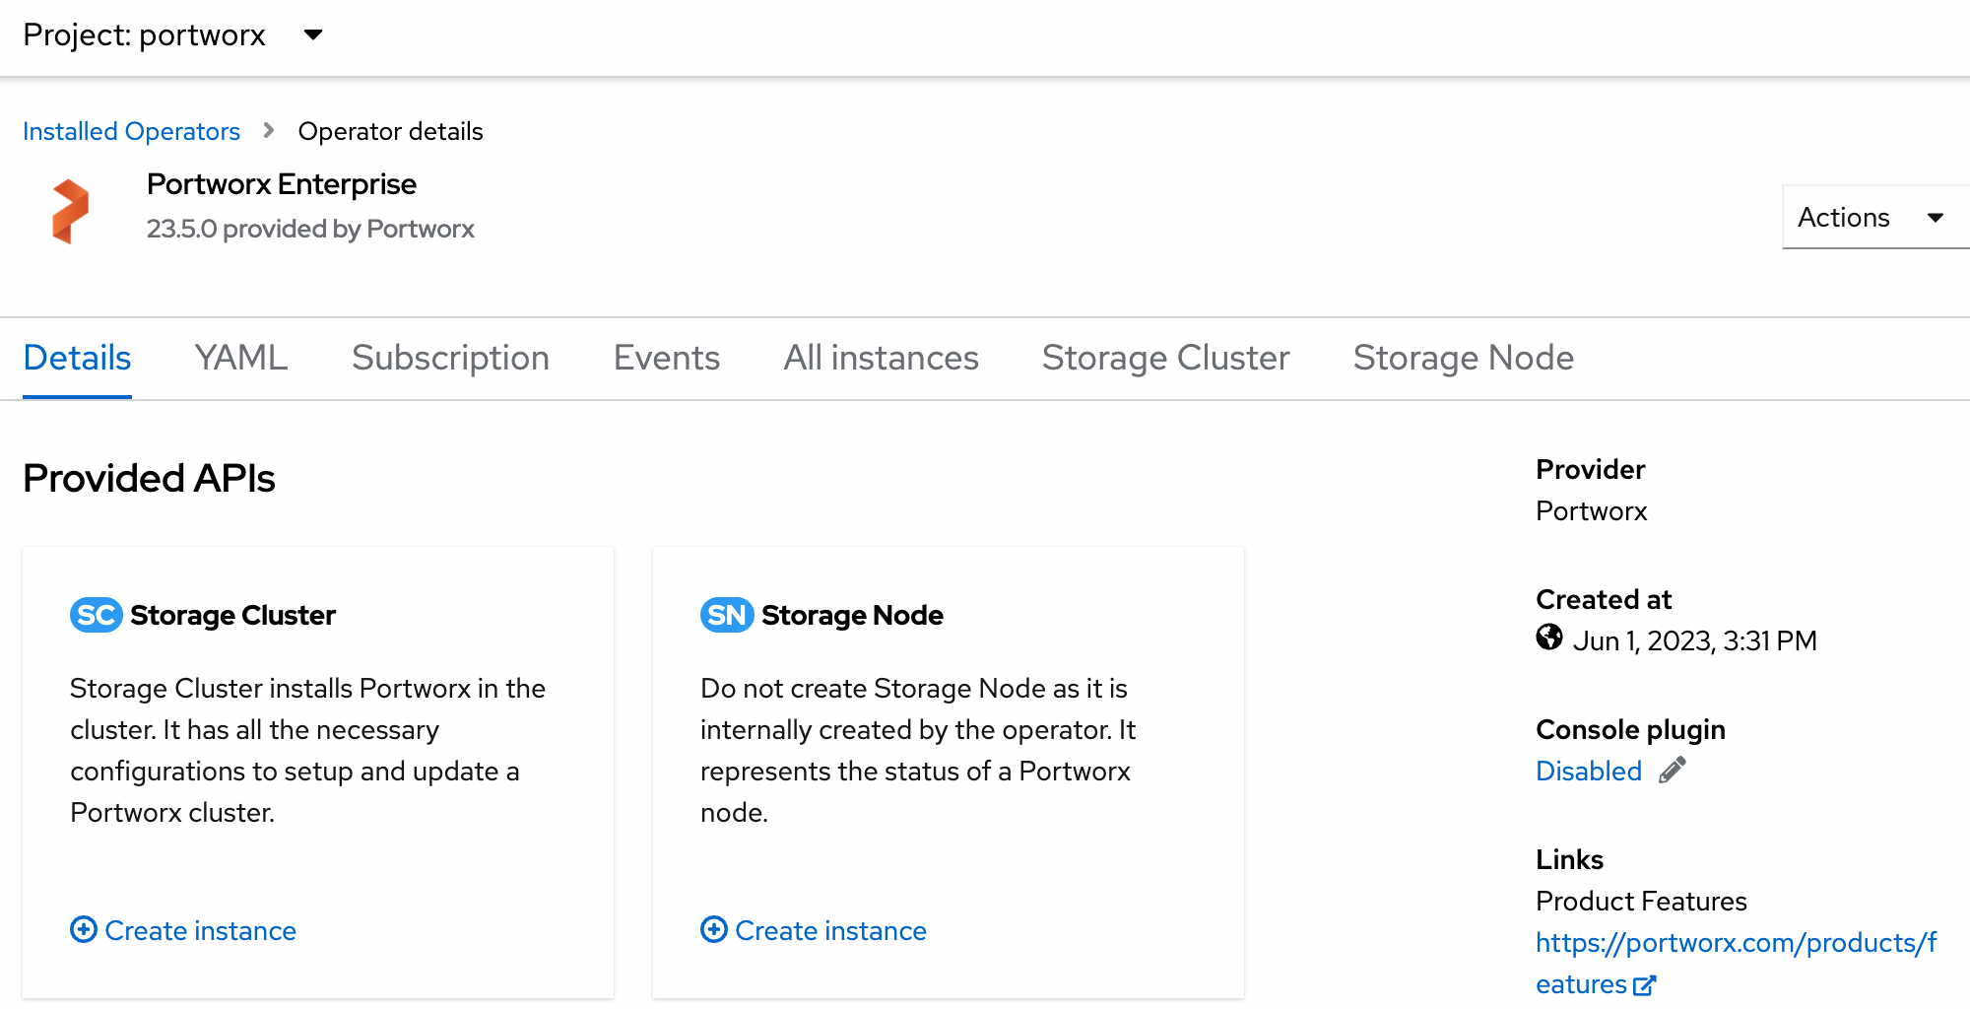Viewport: 1970px width, 1009px height.
Task: Open the Storage Node tab
Action: point(1464,358)
